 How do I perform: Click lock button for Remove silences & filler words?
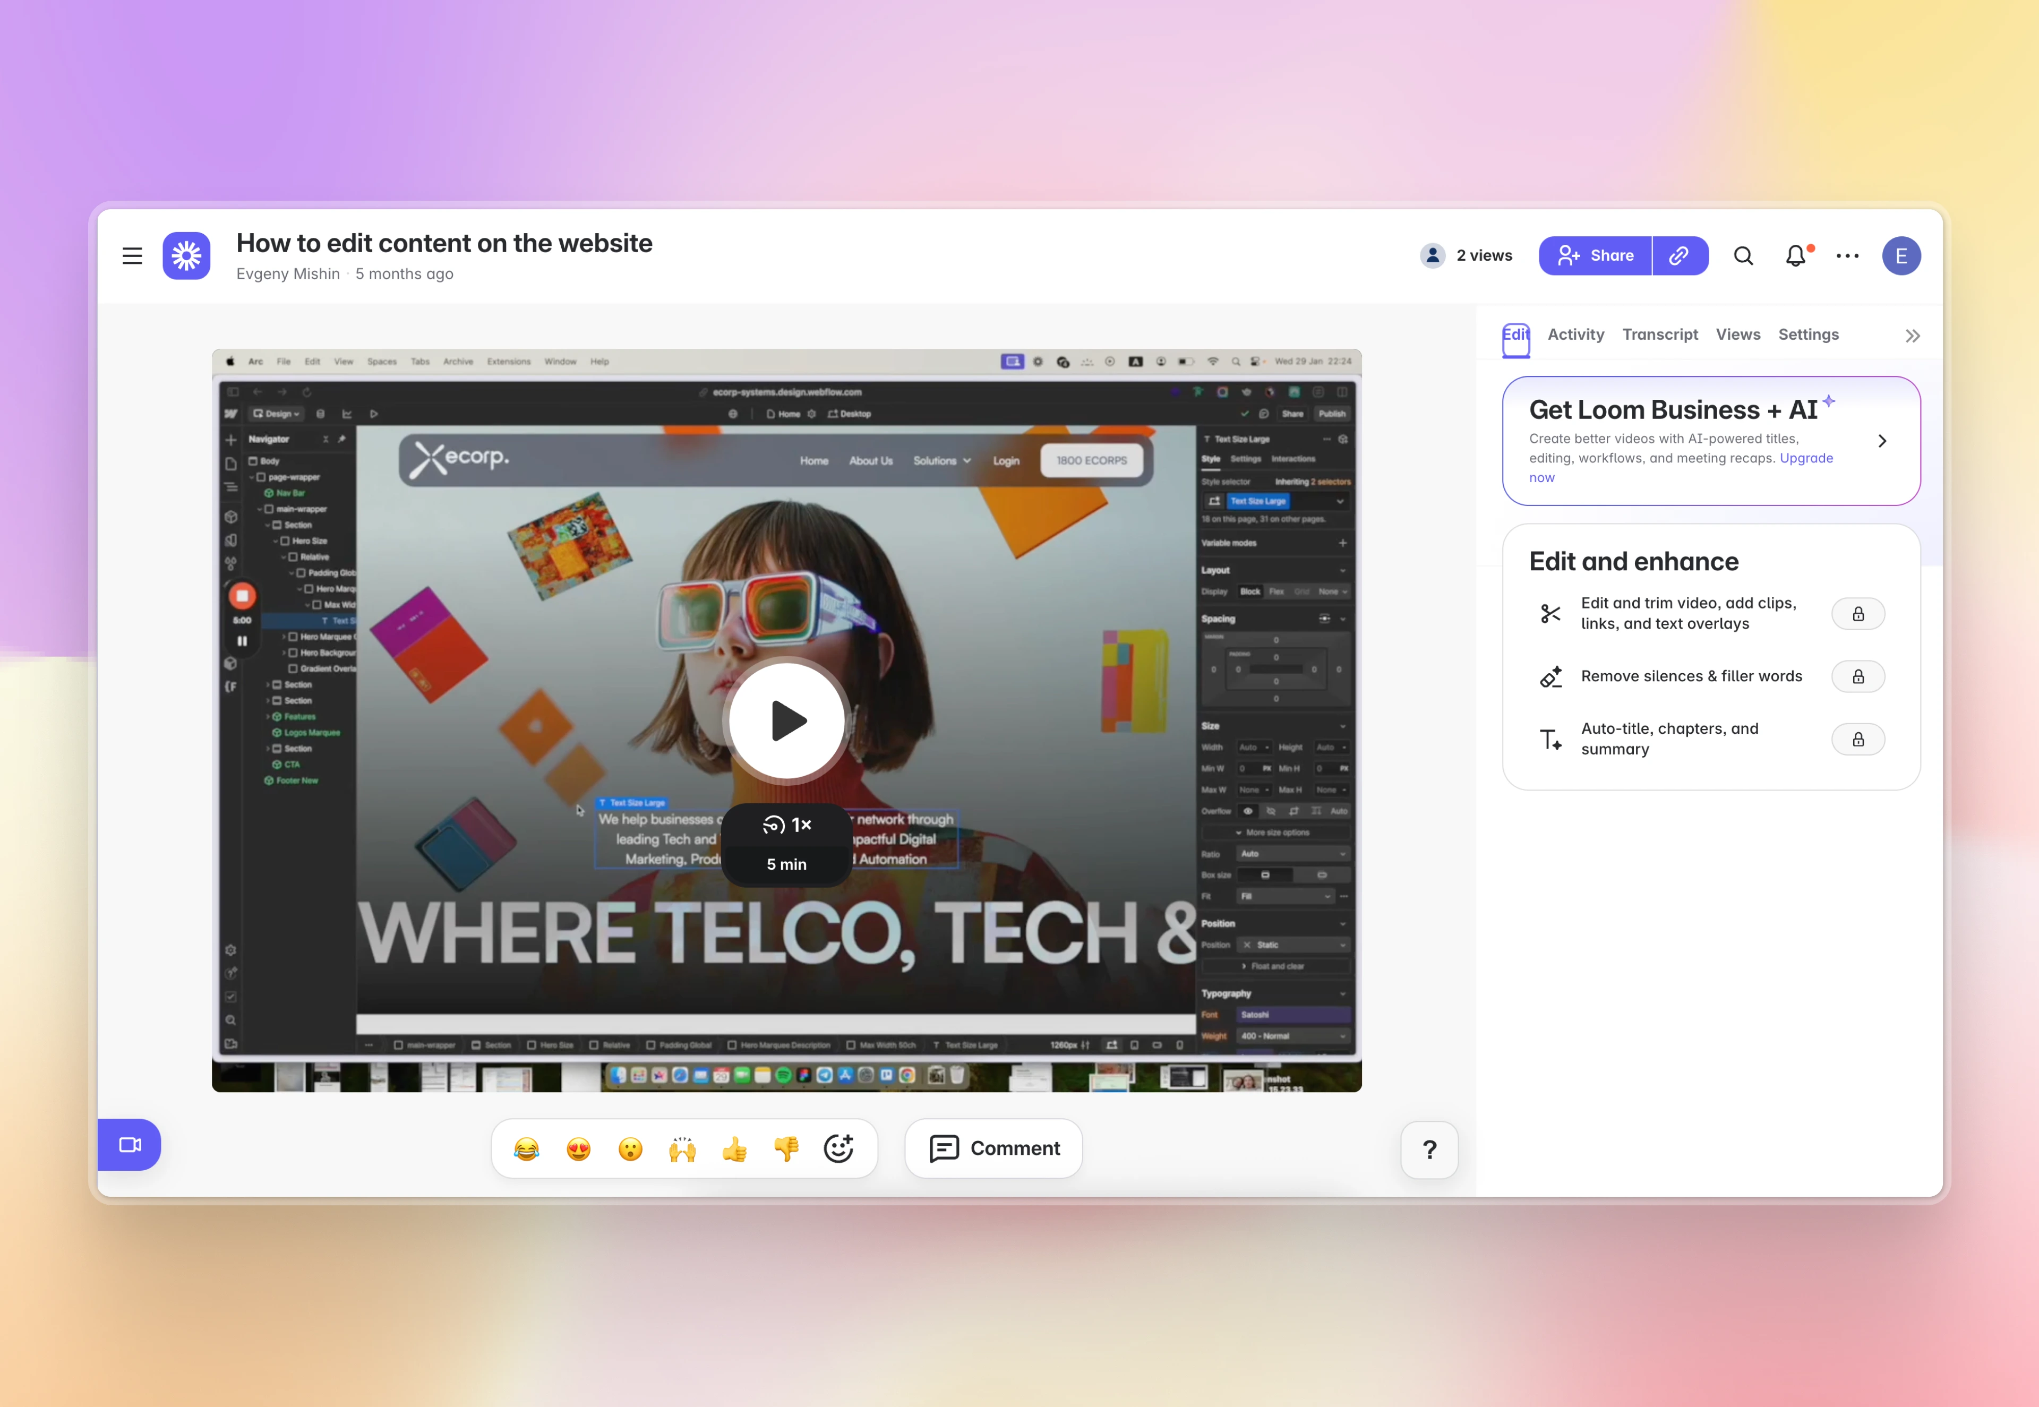tap(1858, 677)
